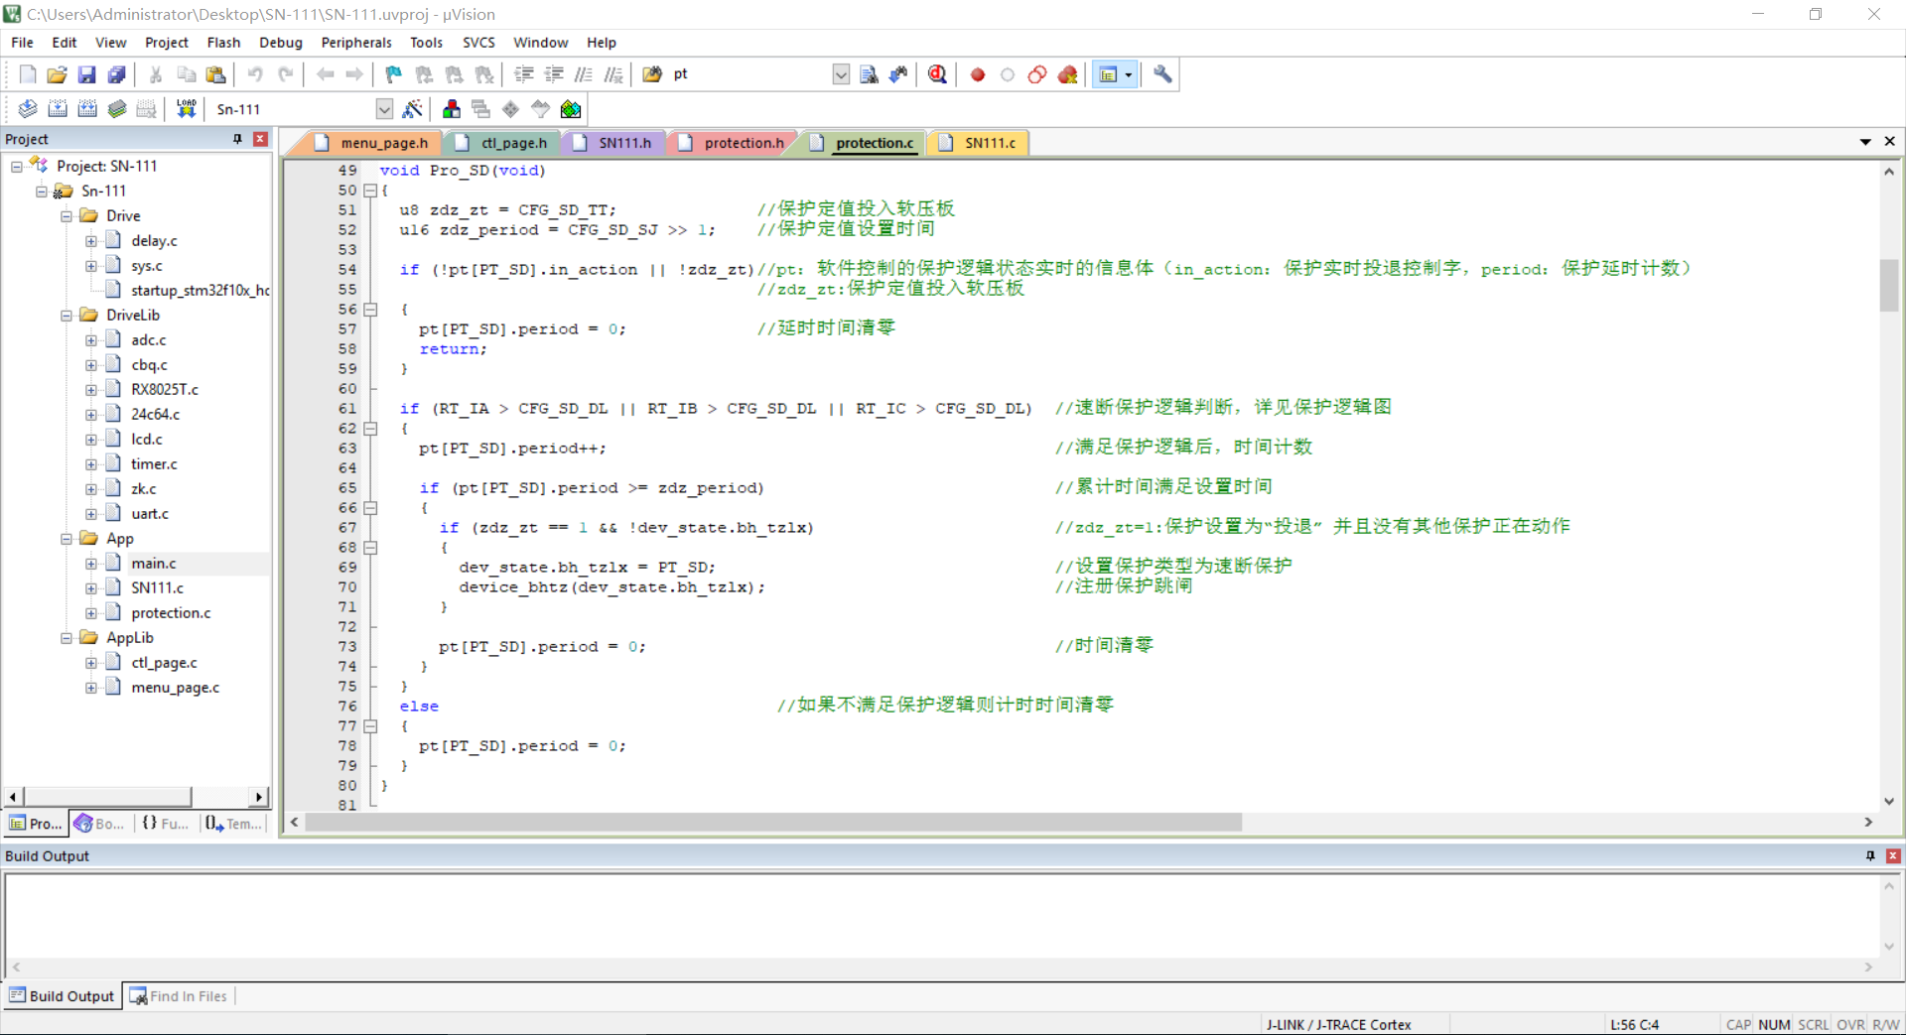Open Options for Target magic wand
The image size is (1906, 1035).
pos(413,109)
